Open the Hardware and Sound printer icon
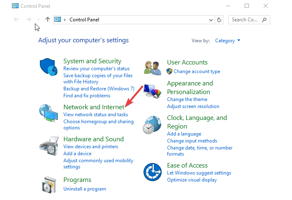This screenshot has width=292, height=200. 49,145
